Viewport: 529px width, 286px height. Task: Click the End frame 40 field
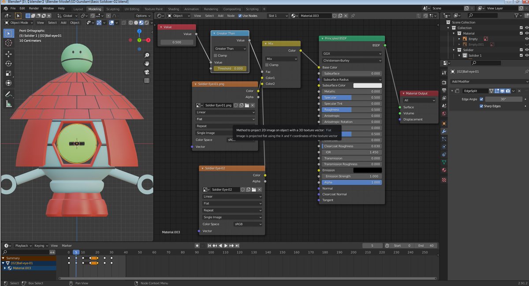click(426, 245)
